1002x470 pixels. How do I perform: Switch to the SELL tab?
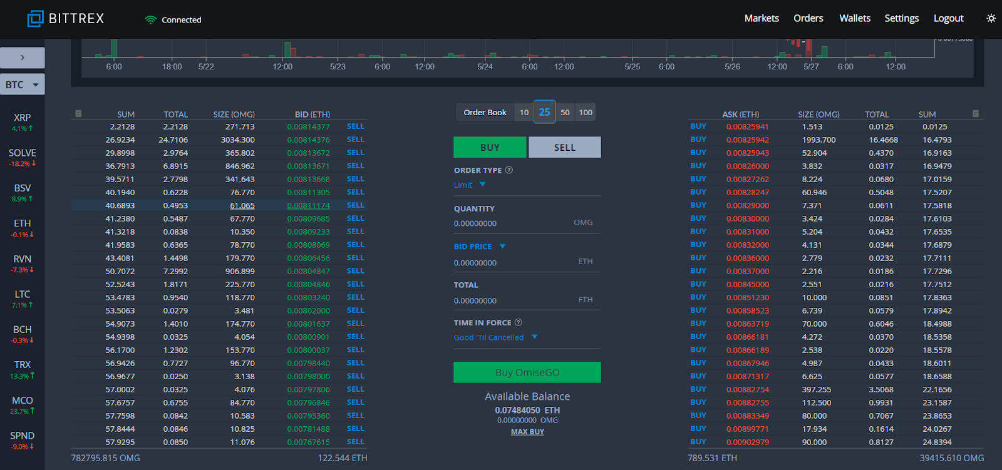click(565, 148)
